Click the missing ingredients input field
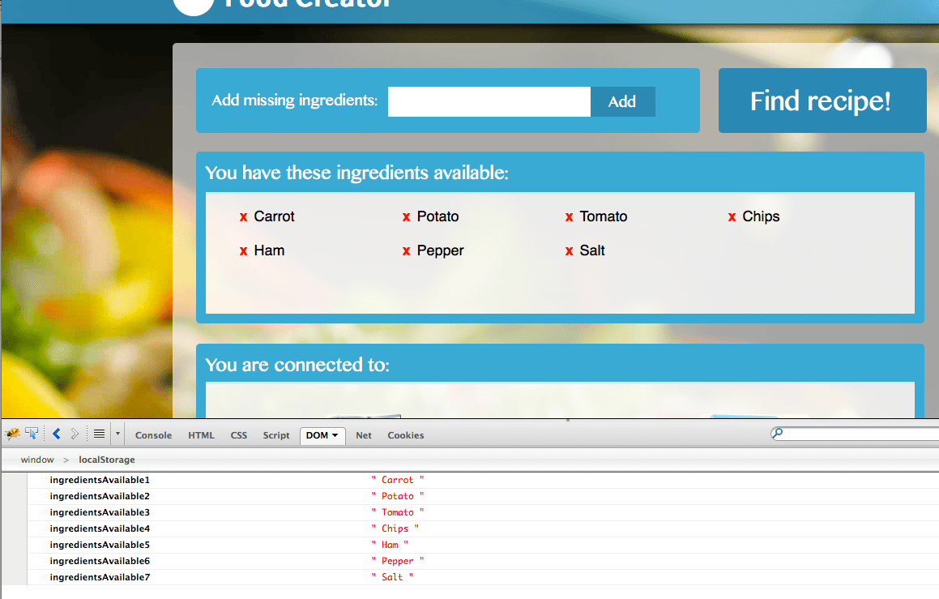The image size is (939, 599). tap(489, 101)
